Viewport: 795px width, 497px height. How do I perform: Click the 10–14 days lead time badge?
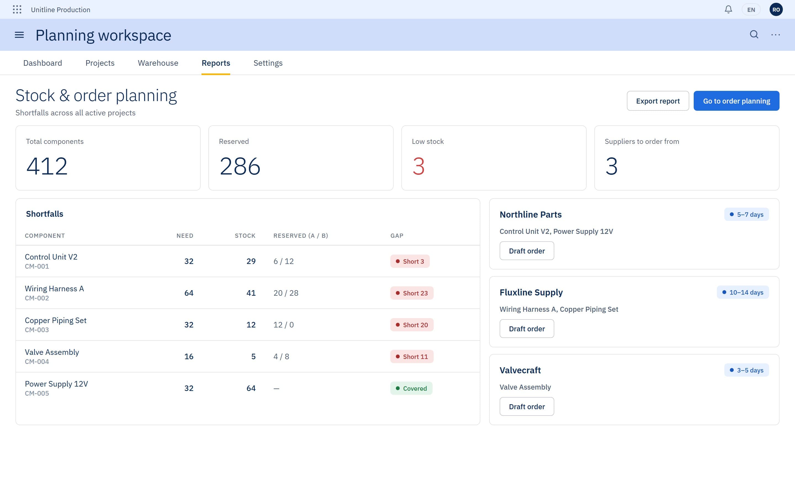click(743, 292)
